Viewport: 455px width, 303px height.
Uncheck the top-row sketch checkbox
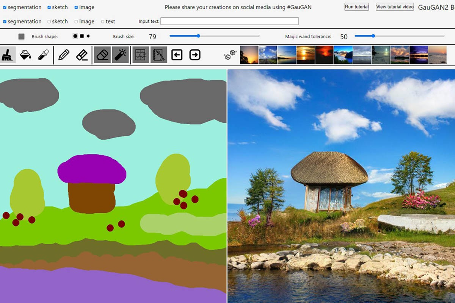click(x=49, y=7)
